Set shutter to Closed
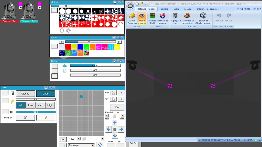The width and height of the screenshot is (262, 147). pyautogui.click(x=25, y=94)
